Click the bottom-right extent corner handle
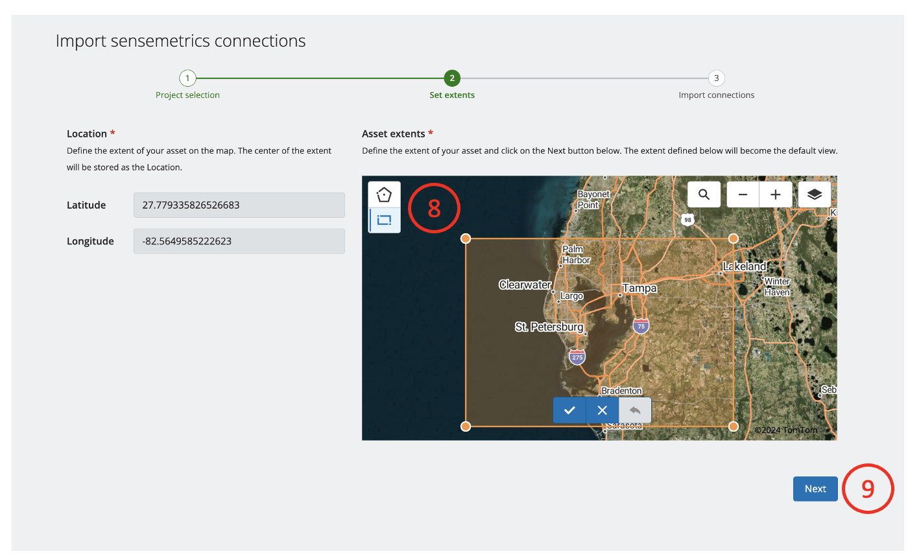Viewport: 921px width, 560px height. 734,426
